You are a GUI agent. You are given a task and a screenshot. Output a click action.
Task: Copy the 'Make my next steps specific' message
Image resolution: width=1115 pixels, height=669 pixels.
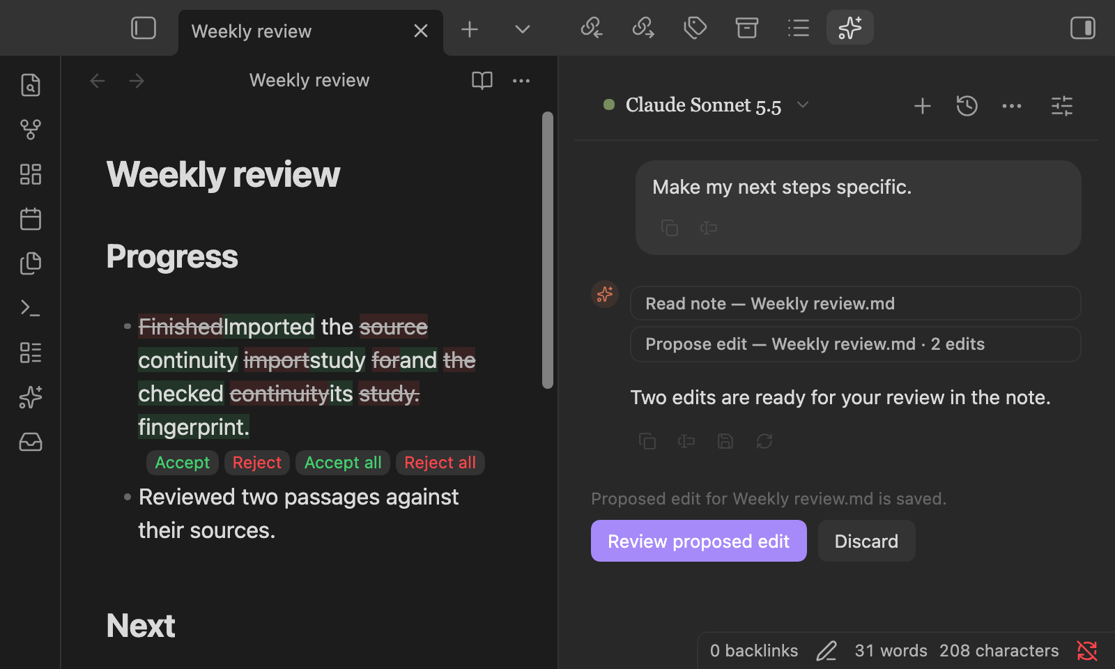[670, 228]
